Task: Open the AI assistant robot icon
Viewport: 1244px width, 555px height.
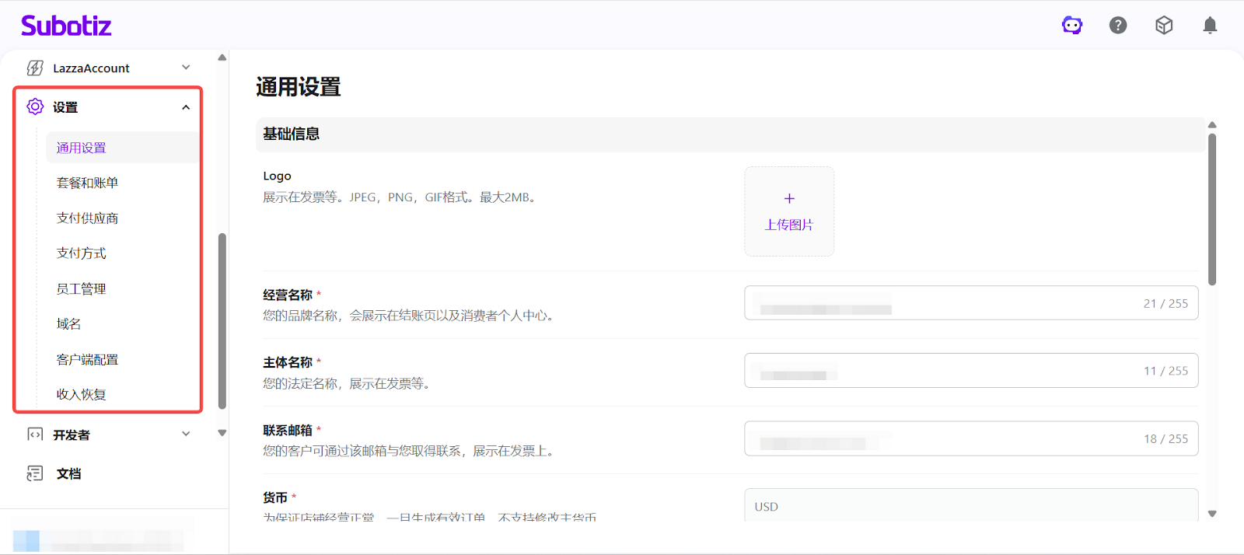Action: click(x=1072, y=26)
